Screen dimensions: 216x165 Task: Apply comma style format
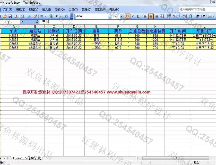click(x=179, y=16)
